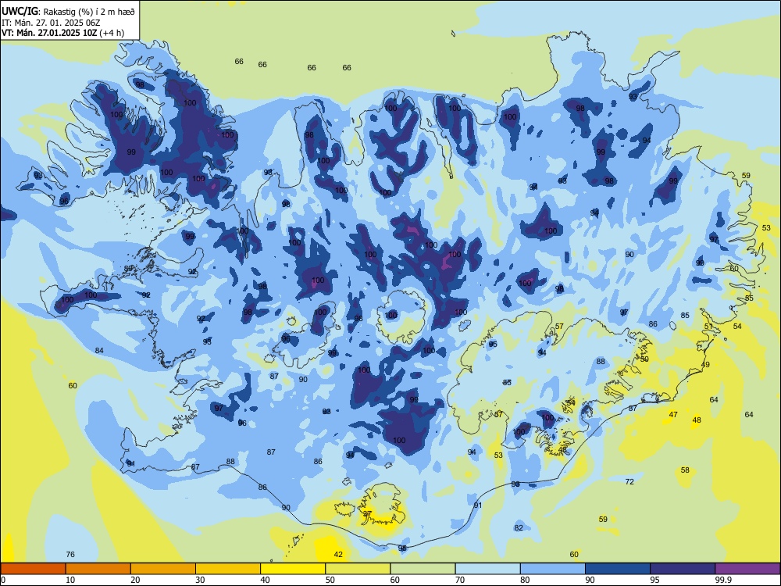Click the map humidity value '42'
The width and height of the screenshot is (781, 586).
coord(338,554)
